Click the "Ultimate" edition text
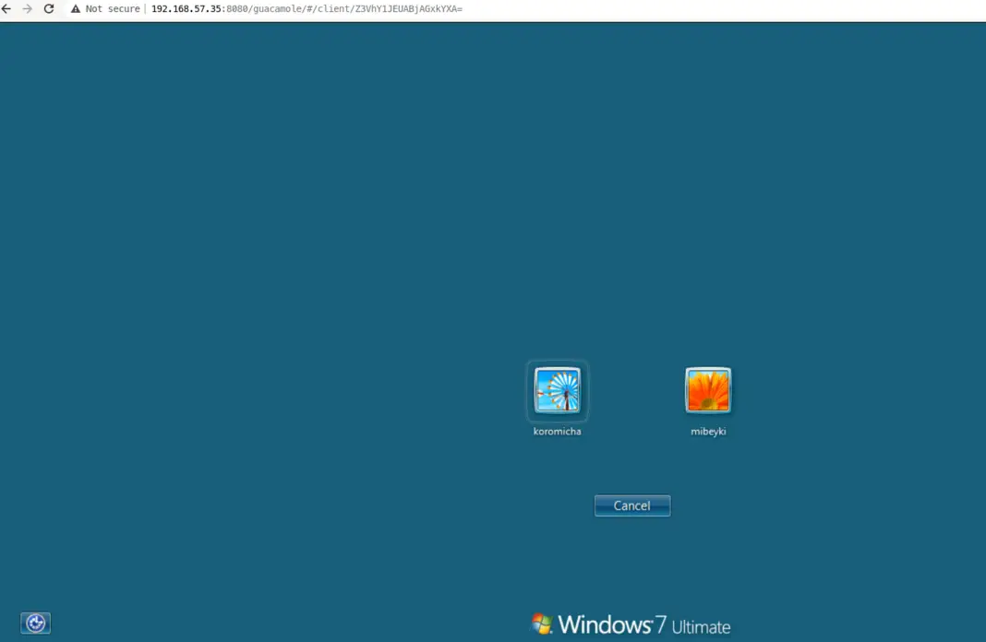The image size is (986, 642). 701,627
